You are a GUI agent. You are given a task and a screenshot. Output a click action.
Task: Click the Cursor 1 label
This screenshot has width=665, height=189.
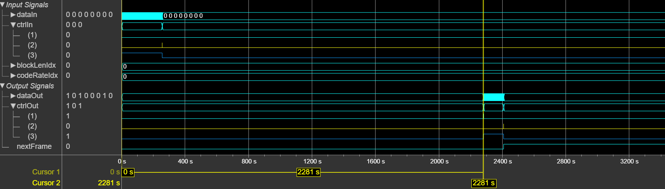click(x=46, y=172)
